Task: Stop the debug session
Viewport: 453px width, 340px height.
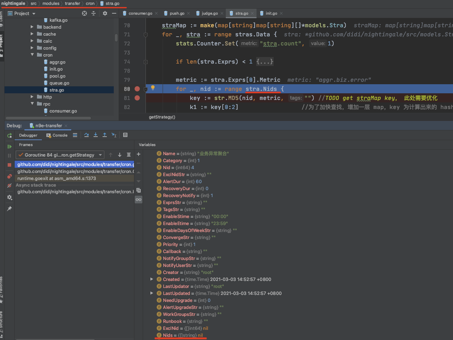Action: pyautogui.click(x=9, y=165)
